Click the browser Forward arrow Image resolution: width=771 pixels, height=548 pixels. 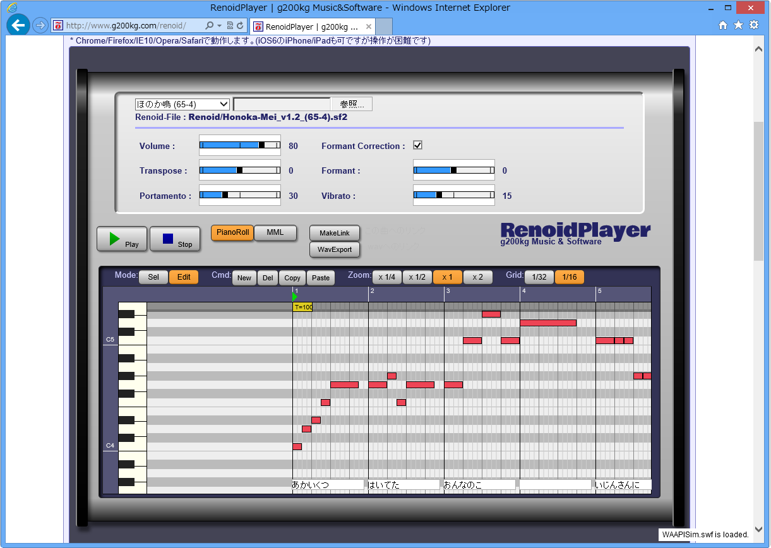(x=40, y=25)
